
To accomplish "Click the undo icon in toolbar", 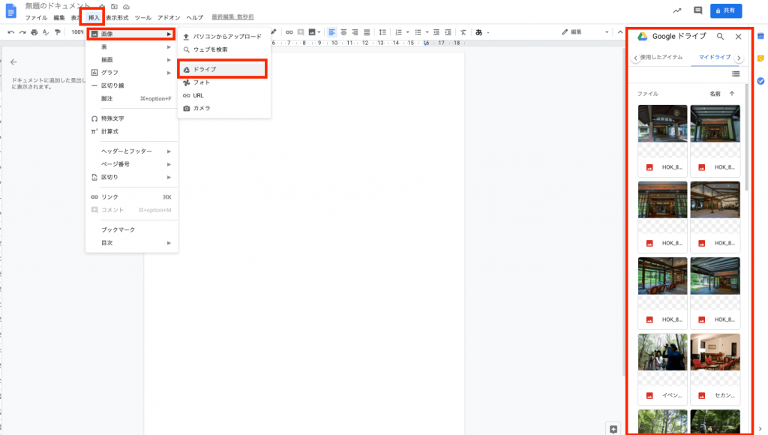I will coord(10,32).
